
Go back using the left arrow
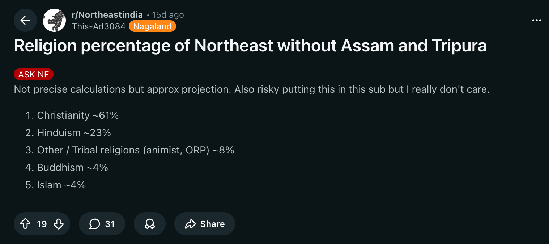[x=25, y=20]
